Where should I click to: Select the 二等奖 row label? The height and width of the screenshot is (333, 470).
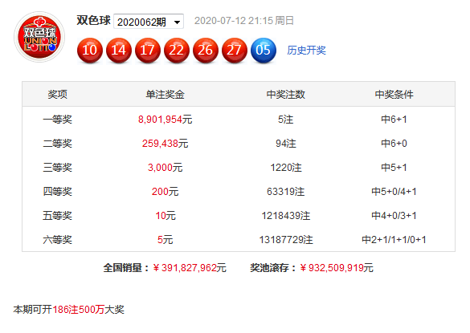click(58, 143)
